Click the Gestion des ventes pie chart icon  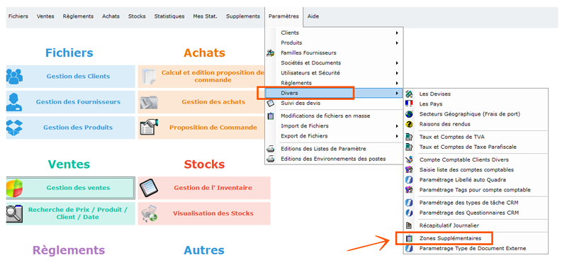coord(14,188)
